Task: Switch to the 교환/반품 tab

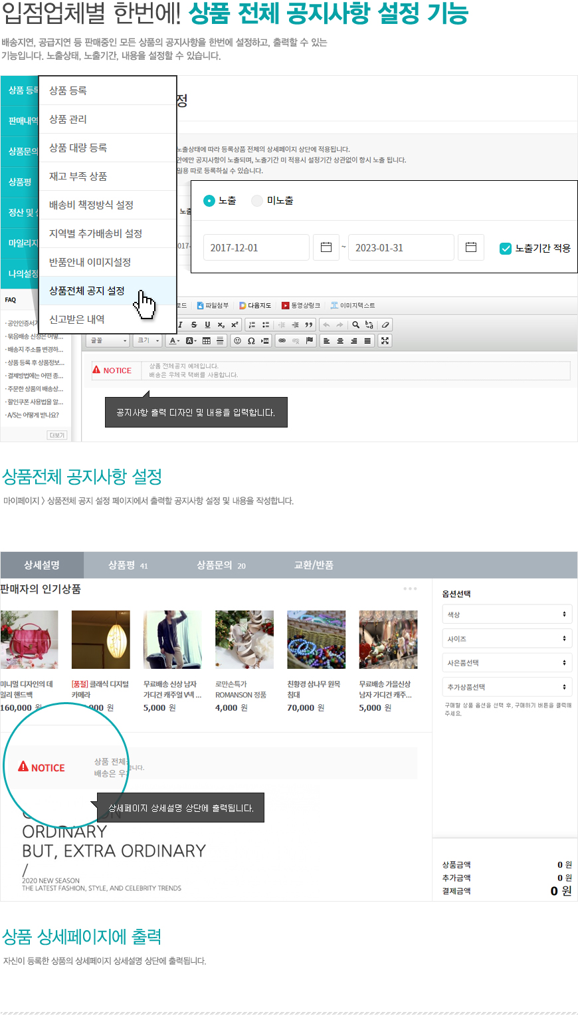Action: (314, 565)
